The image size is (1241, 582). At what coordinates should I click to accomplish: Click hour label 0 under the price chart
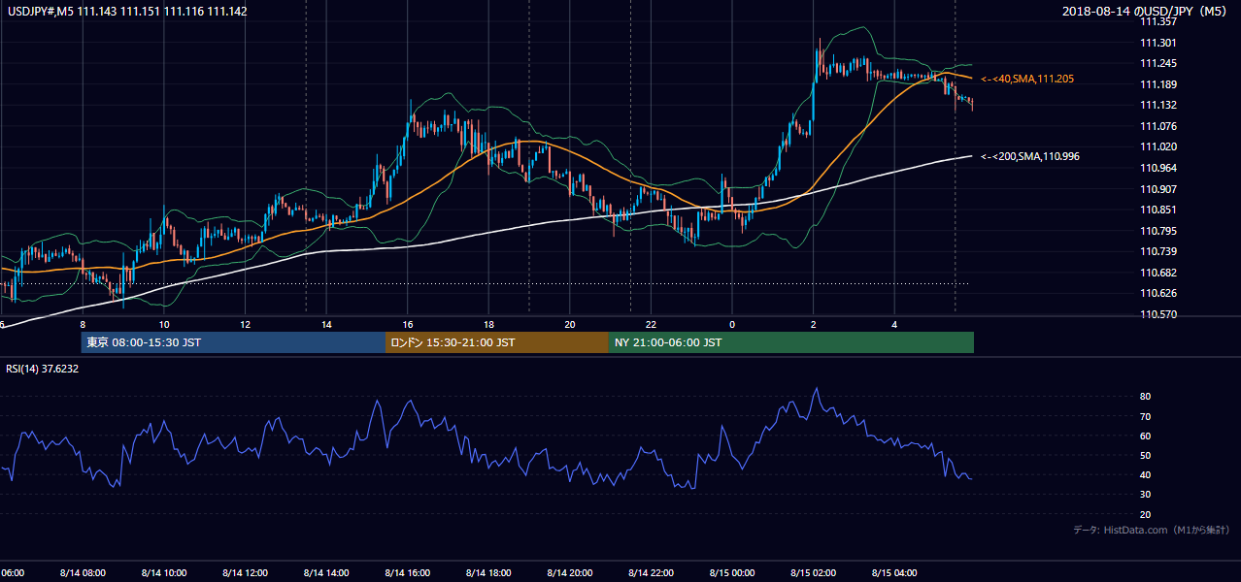(732, 324)
